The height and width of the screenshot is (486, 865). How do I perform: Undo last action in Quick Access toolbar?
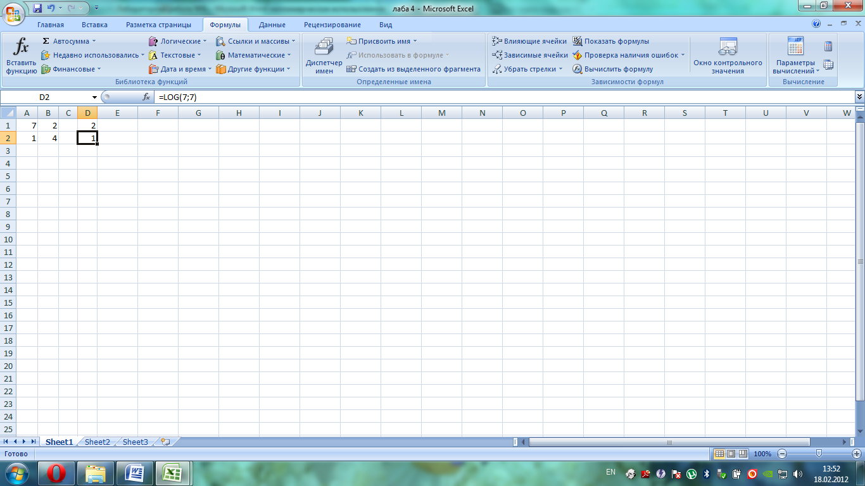point(51,8)
